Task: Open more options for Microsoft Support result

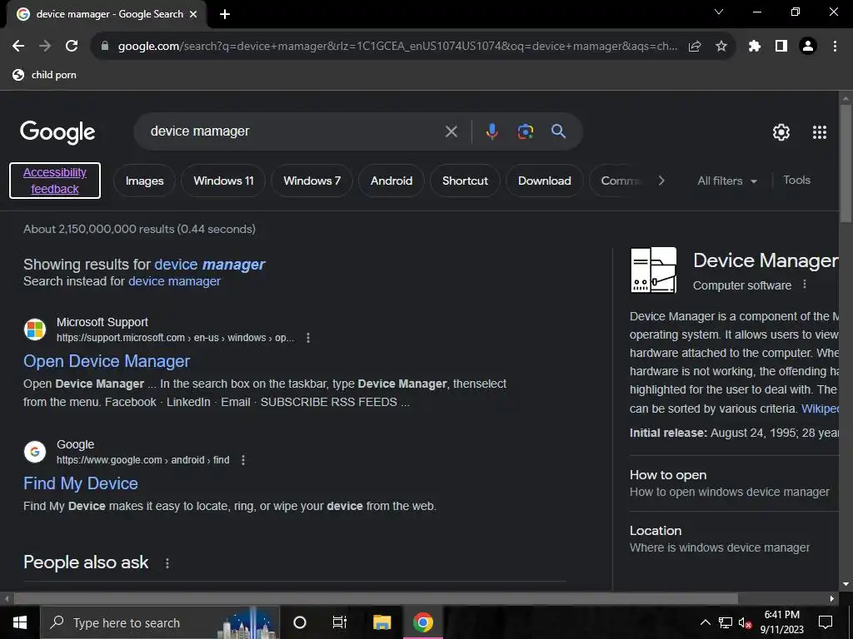Action: coord(308,338)
